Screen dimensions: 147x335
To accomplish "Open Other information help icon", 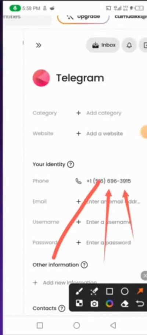I will 84,265.
